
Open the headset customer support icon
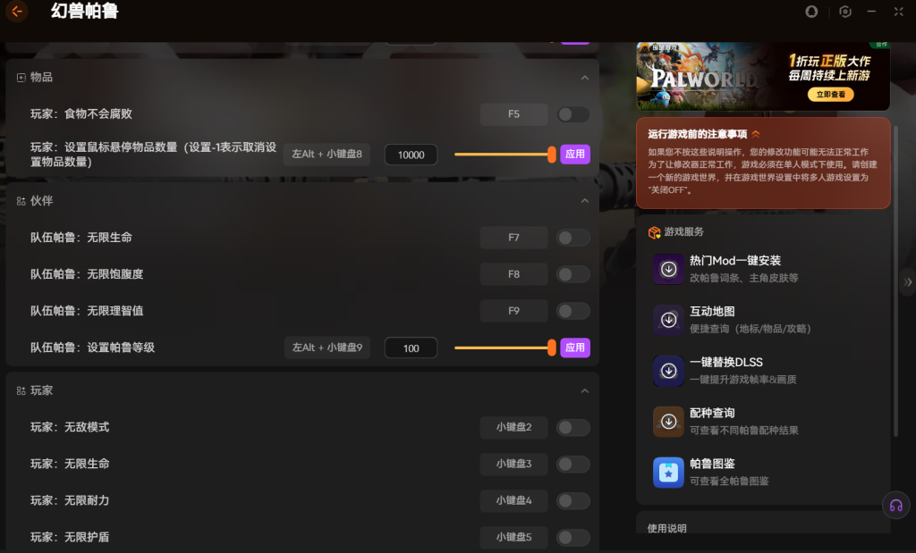click(895, 505)
